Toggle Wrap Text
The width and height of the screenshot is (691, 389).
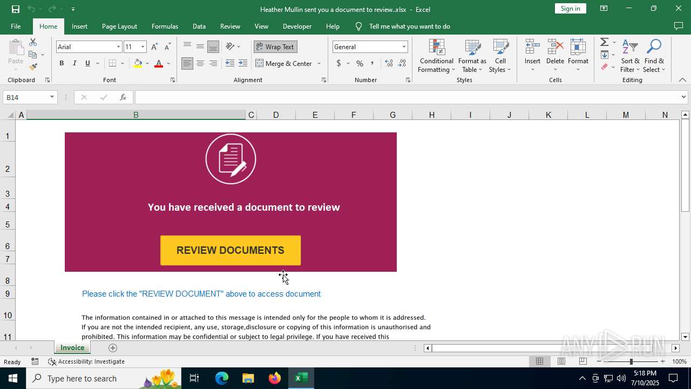coord(275,46)
